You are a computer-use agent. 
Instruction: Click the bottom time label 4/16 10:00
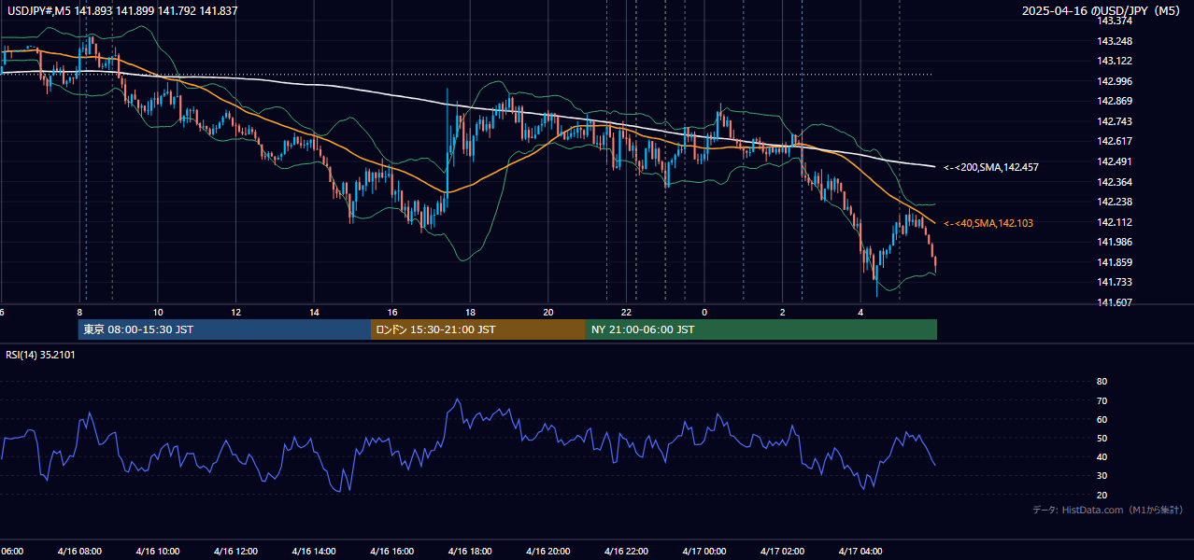pyautogui.click(x=157, y=552)
